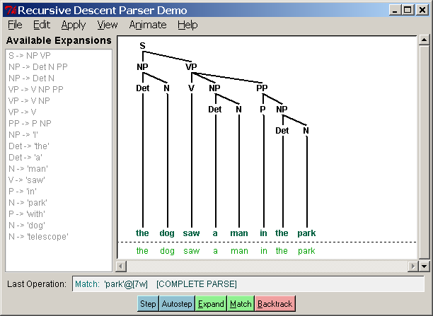
Task: Click the Tk icon in title bar
Action: (11, 11)
